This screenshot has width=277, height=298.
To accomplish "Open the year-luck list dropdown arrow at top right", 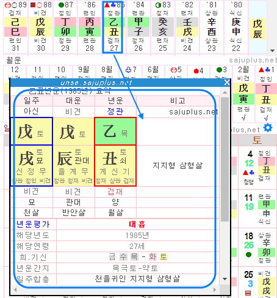I will tap(272, 51).
